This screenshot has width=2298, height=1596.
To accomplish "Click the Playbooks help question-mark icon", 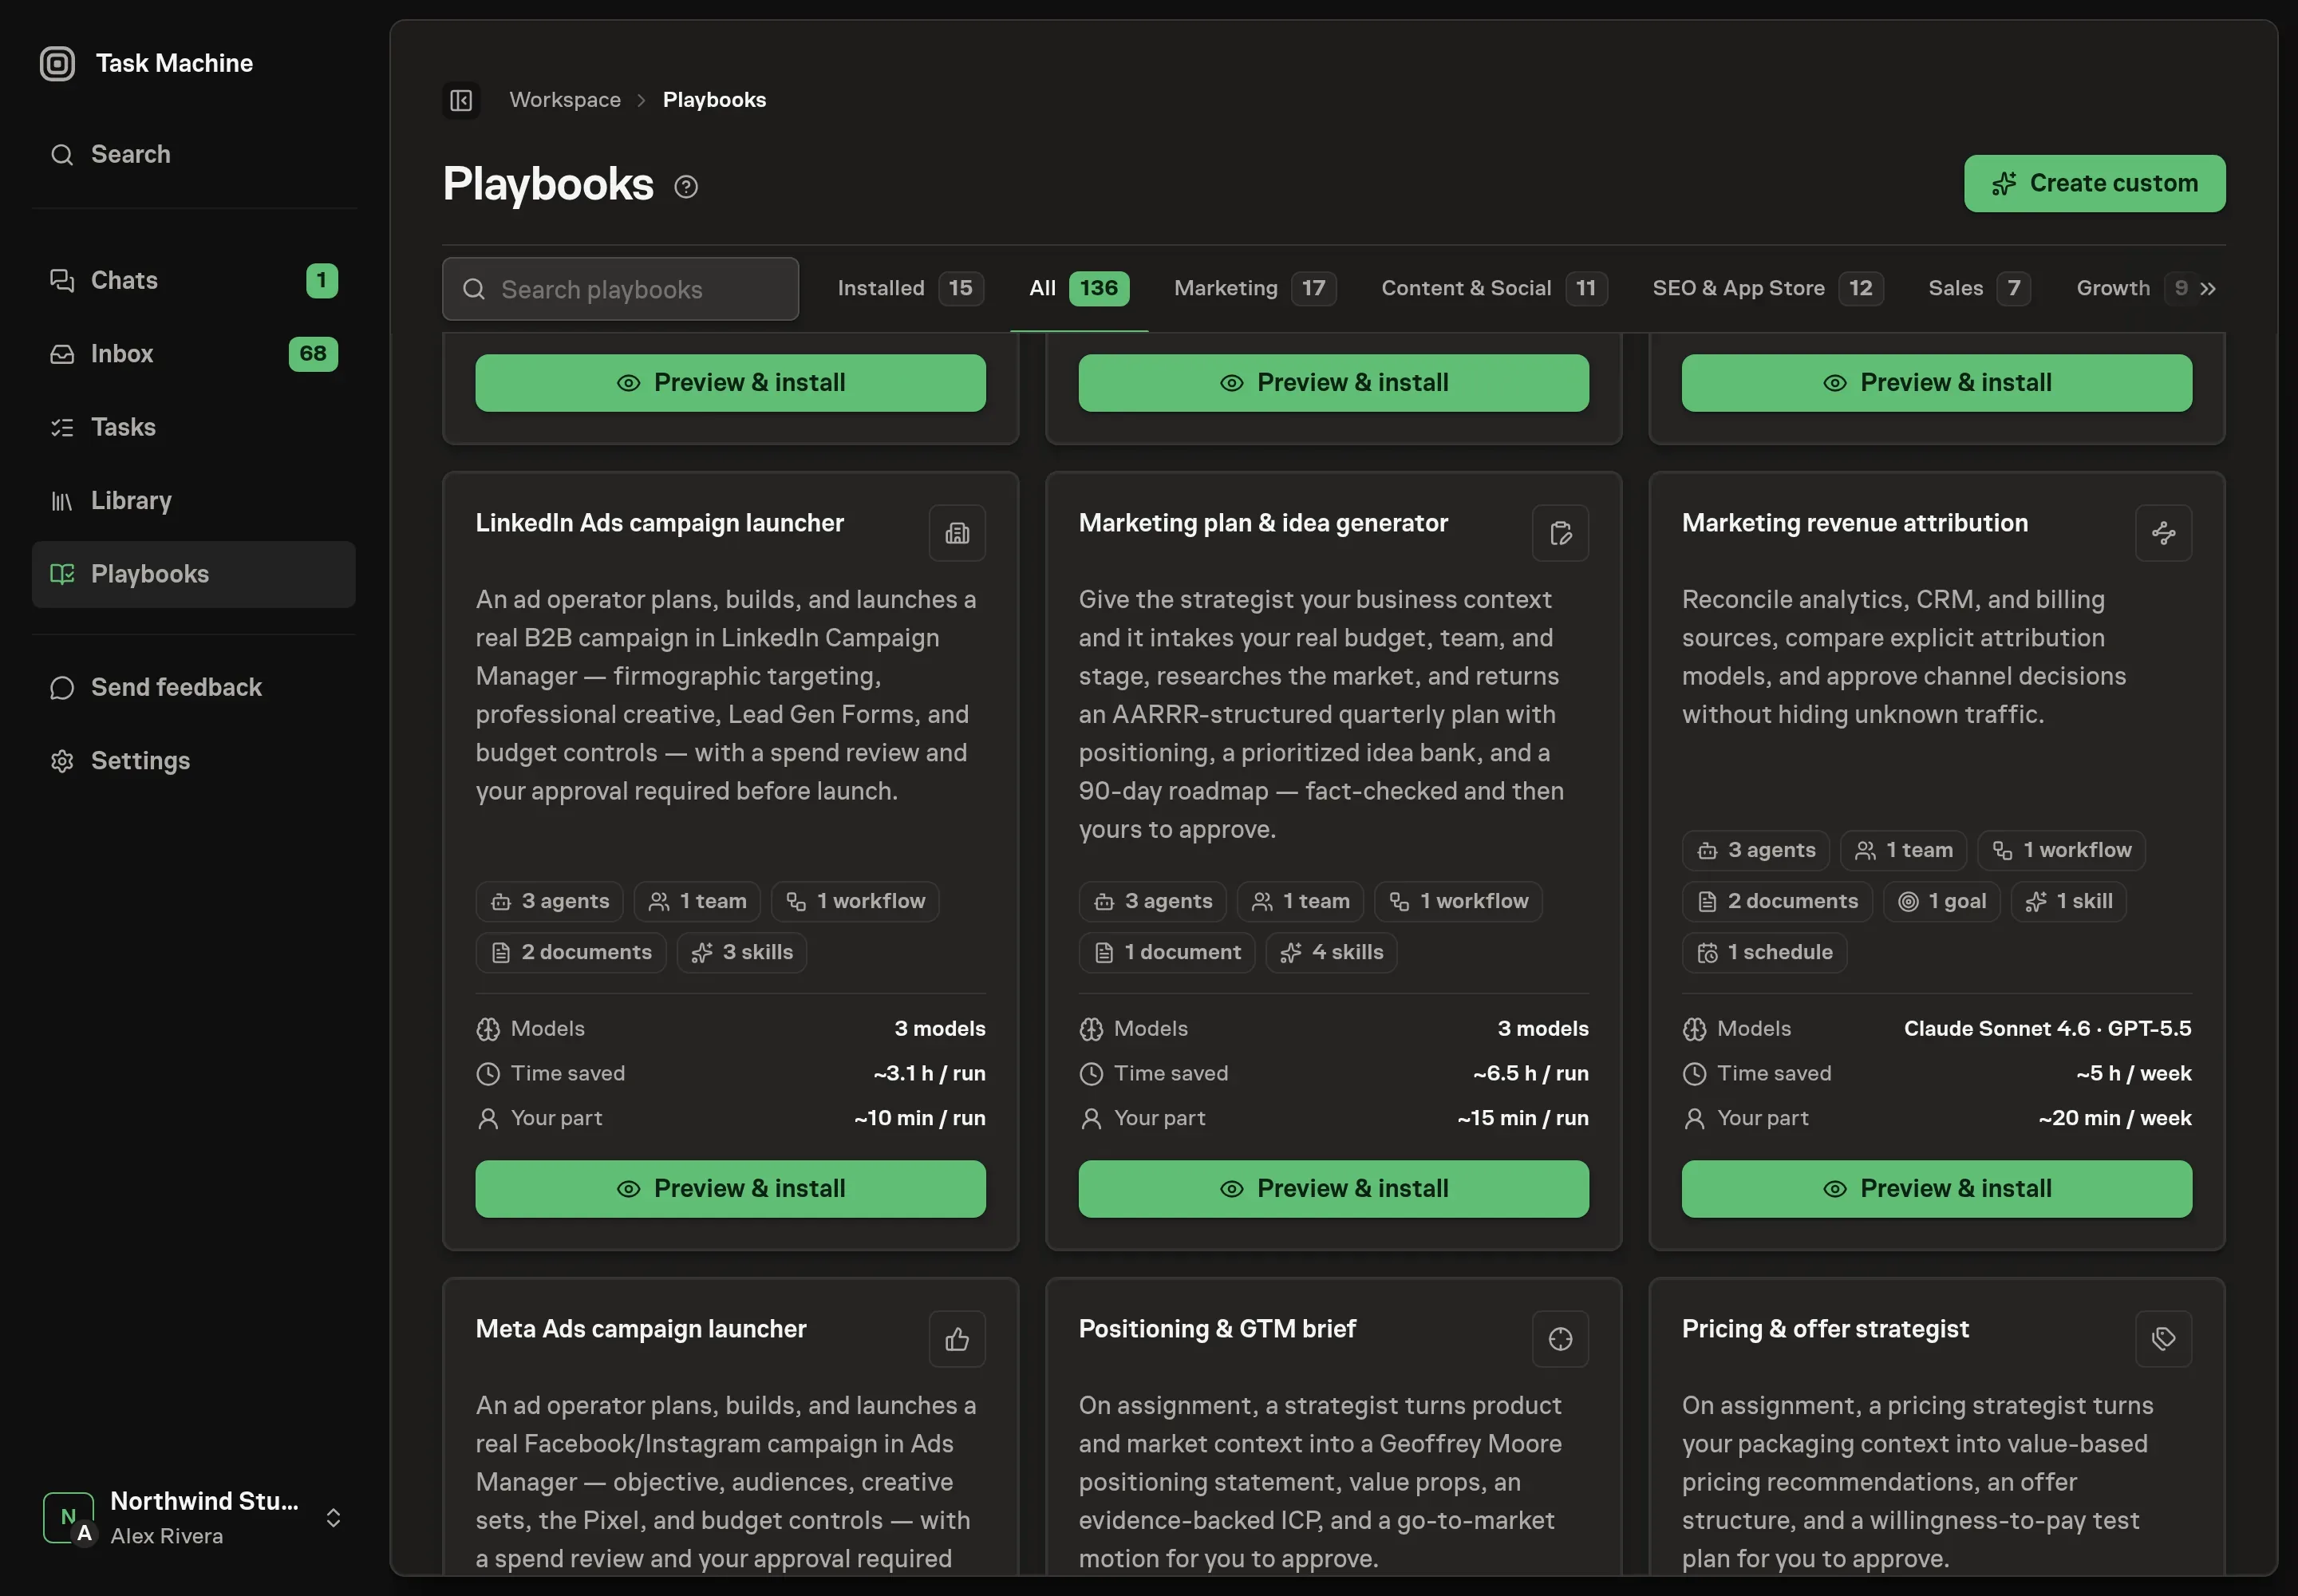I will pyautogui.click(x=686, y=187).
